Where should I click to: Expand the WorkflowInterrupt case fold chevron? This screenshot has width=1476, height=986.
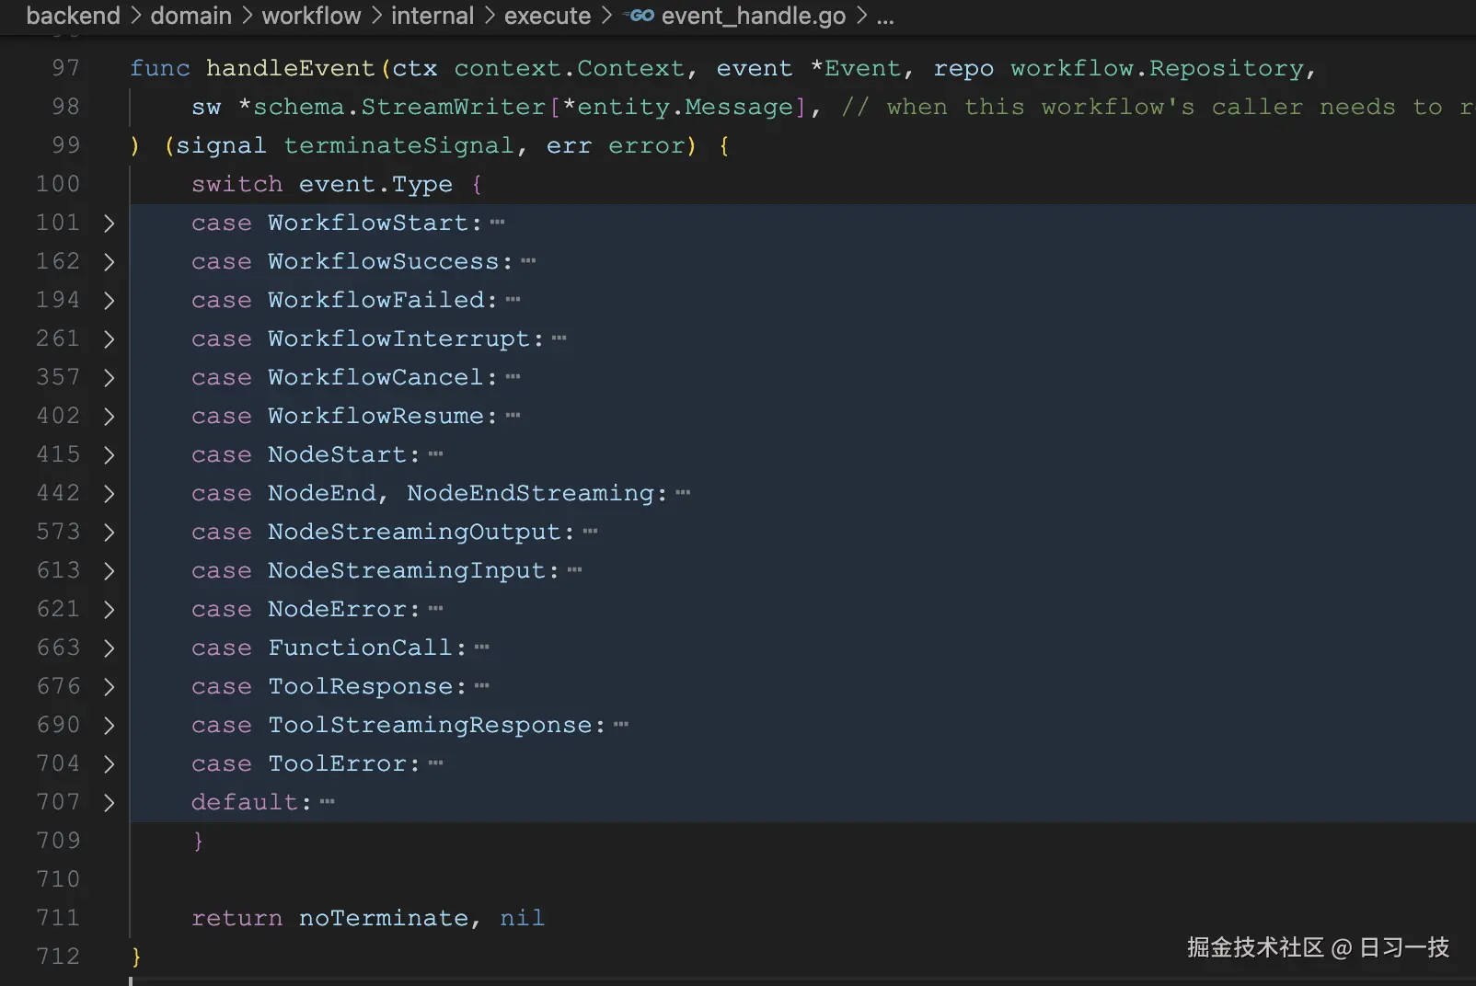109,338
